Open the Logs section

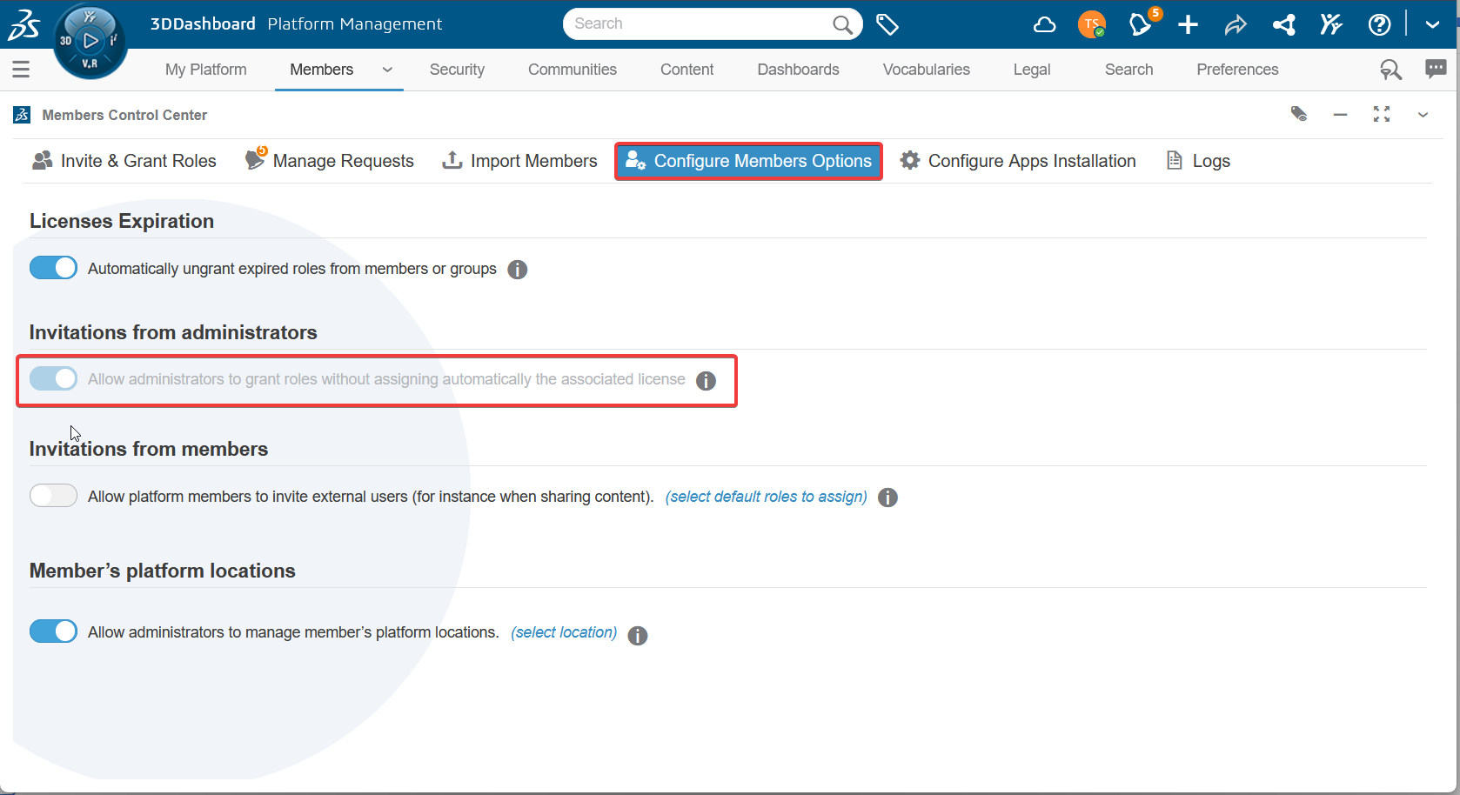[x=1198, y=161]
